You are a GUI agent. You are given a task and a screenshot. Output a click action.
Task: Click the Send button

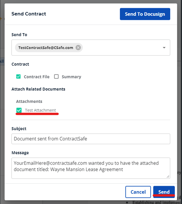[x=164, y=192]
